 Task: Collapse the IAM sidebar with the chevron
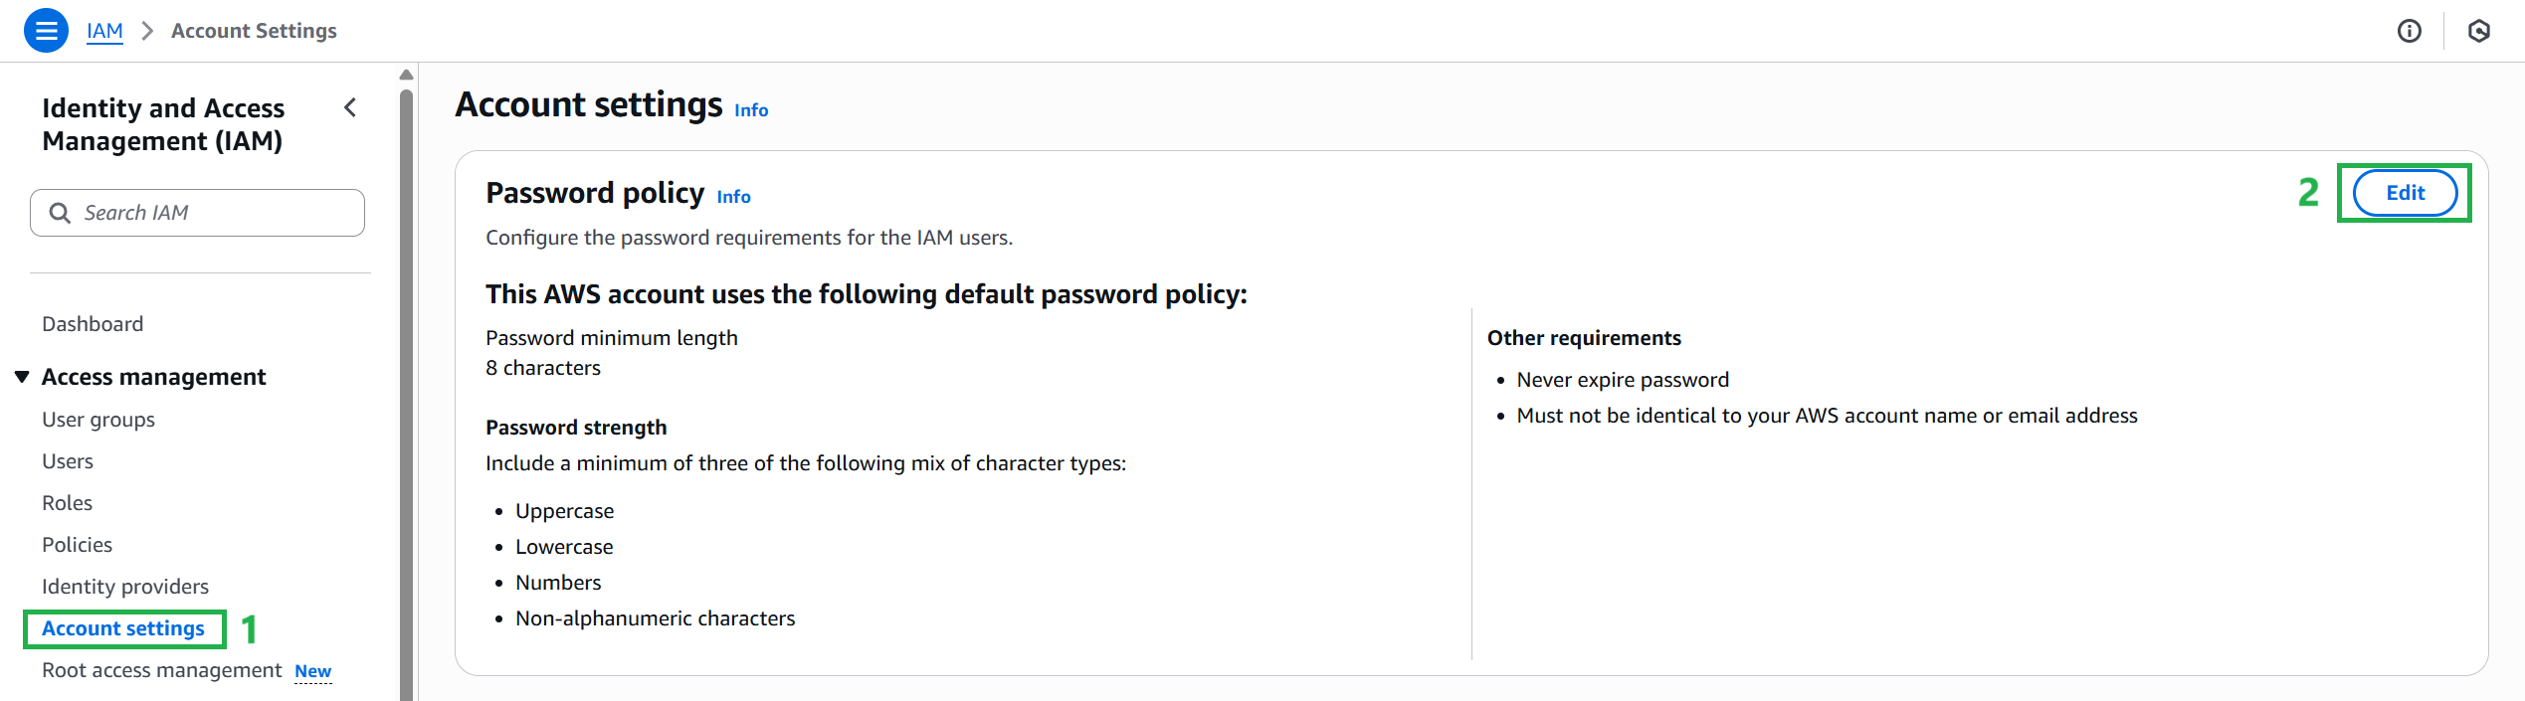(x=349, y=107)
